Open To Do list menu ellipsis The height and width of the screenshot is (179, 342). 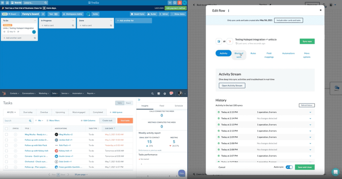pos(35,20)
